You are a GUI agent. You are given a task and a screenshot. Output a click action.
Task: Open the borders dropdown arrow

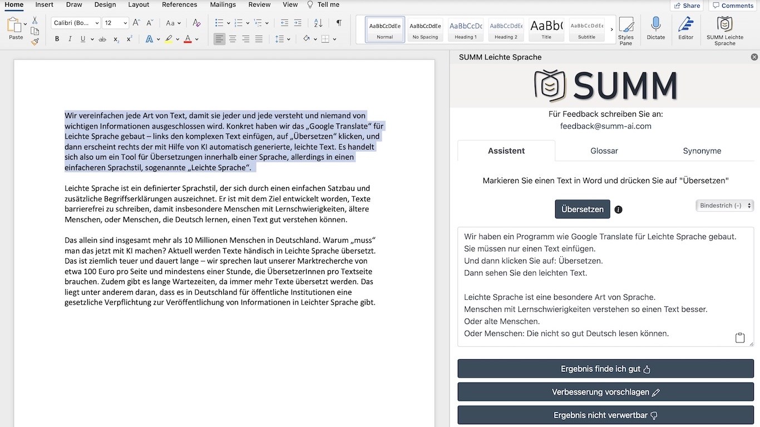[x=335, y=39]
